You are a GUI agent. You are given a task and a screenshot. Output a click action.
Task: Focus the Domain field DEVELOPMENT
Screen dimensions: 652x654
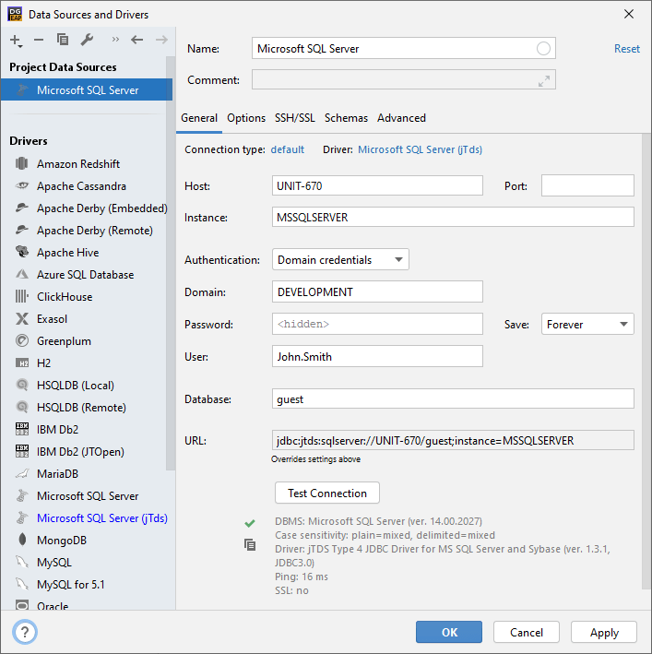(x=377, y=291)
